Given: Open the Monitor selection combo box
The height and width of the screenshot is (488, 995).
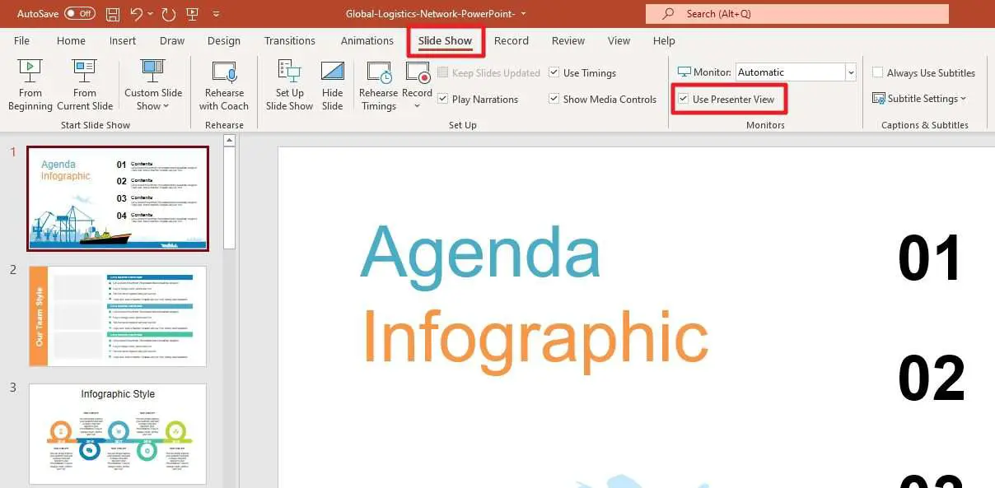Looking at the screenshot, I should click(x=796, y=72).
